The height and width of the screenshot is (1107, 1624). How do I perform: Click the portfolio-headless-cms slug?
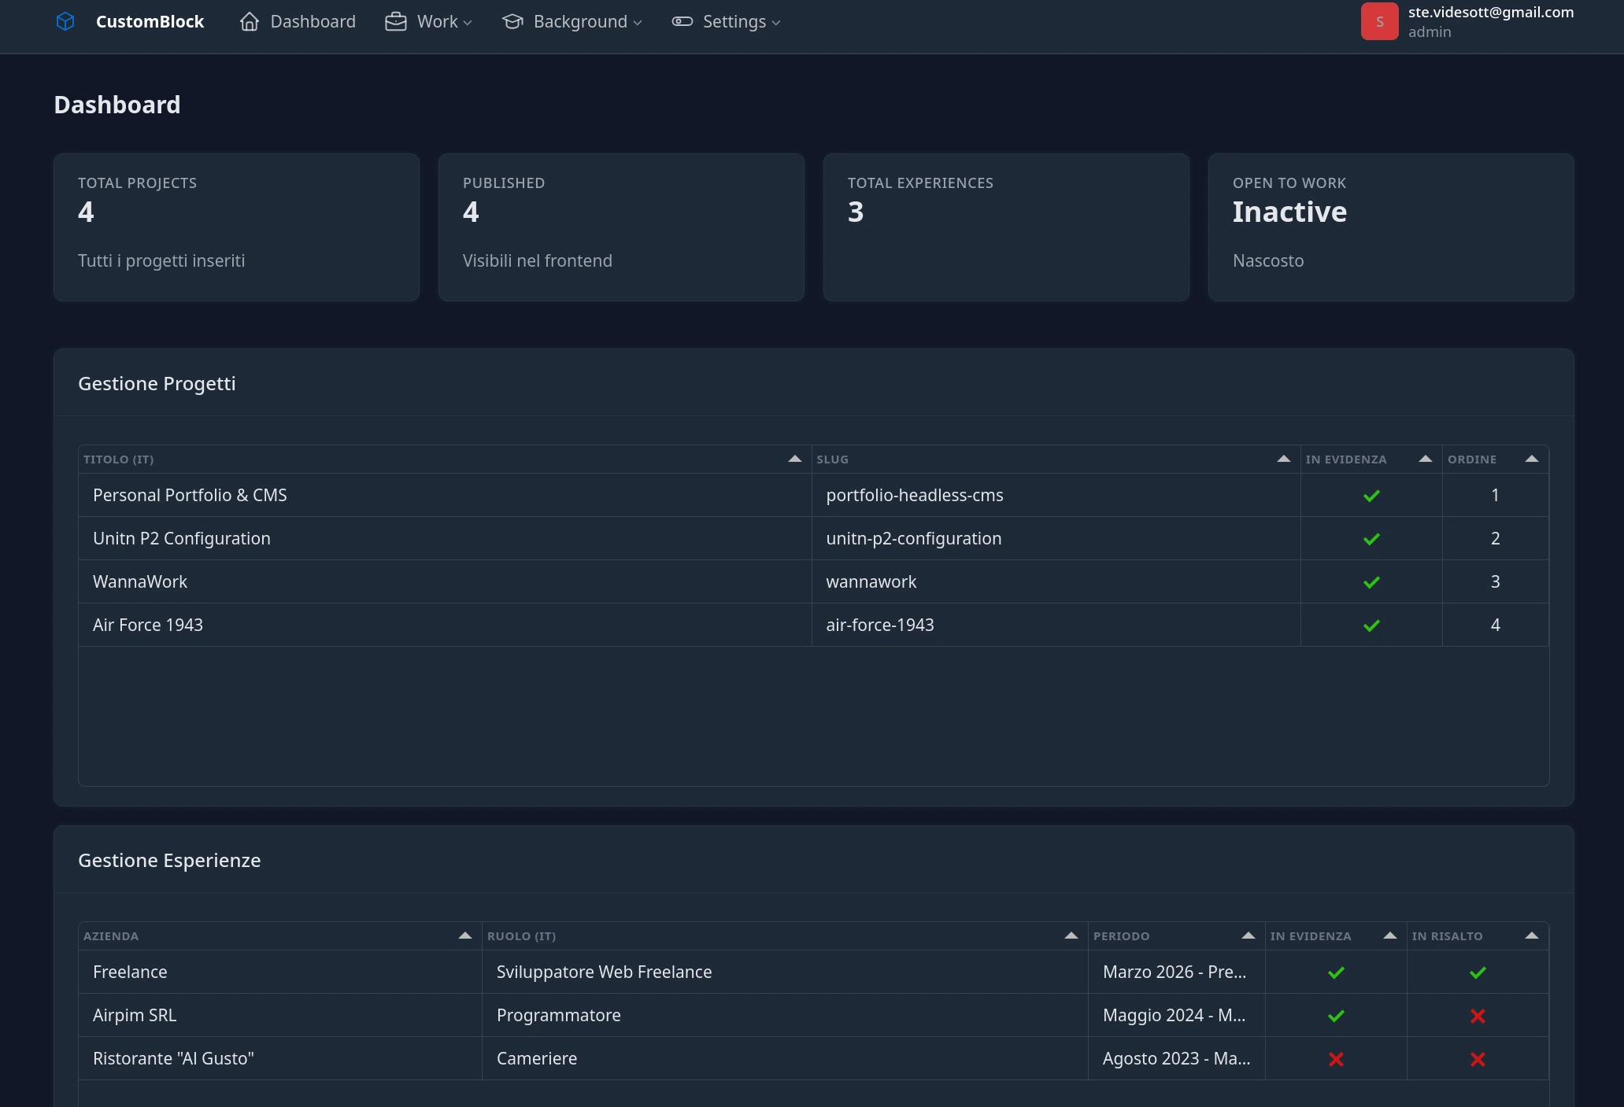[x=915, y=495]
